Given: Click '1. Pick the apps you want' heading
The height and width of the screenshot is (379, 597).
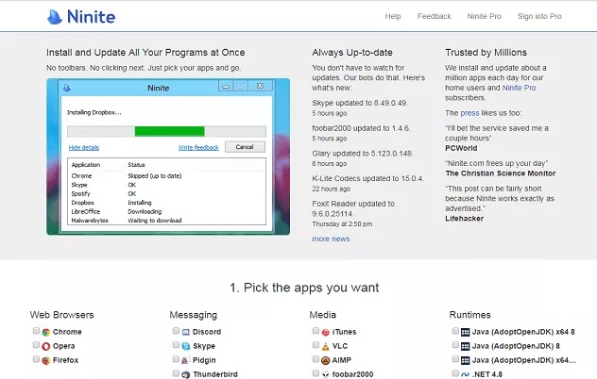Looking at the screenshot, I should click(x=304, y=288).
